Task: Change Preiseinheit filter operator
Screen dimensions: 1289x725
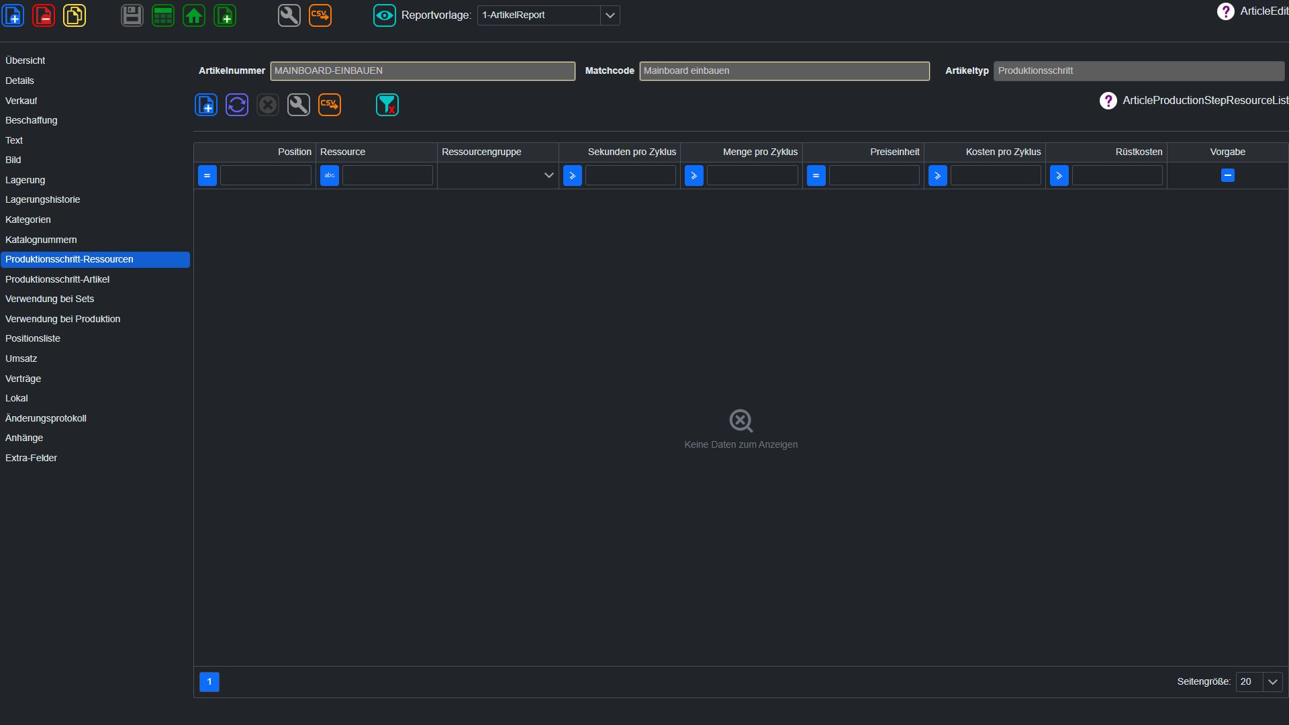Action: pos(816,176)
